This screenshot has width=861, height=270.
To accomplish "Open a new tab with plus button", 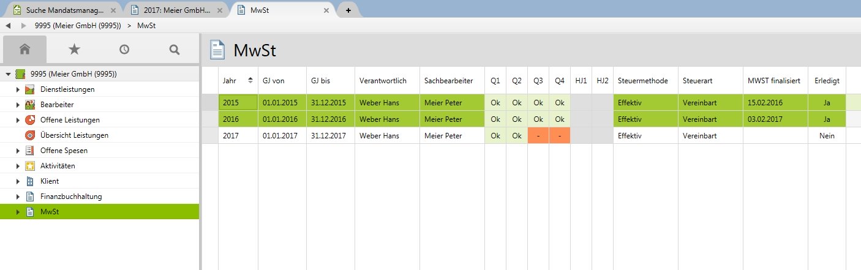I will click(x=348, y=10).
